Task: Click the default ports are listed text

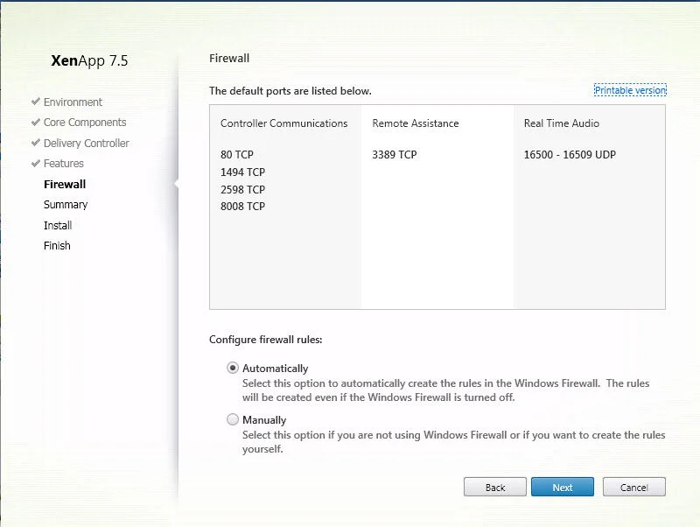Action: [x=290, y=91]
